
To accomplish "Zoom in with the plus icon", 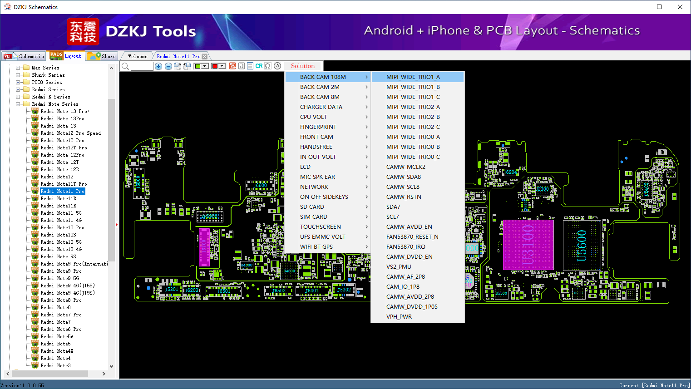I will (x=158, y=66).
